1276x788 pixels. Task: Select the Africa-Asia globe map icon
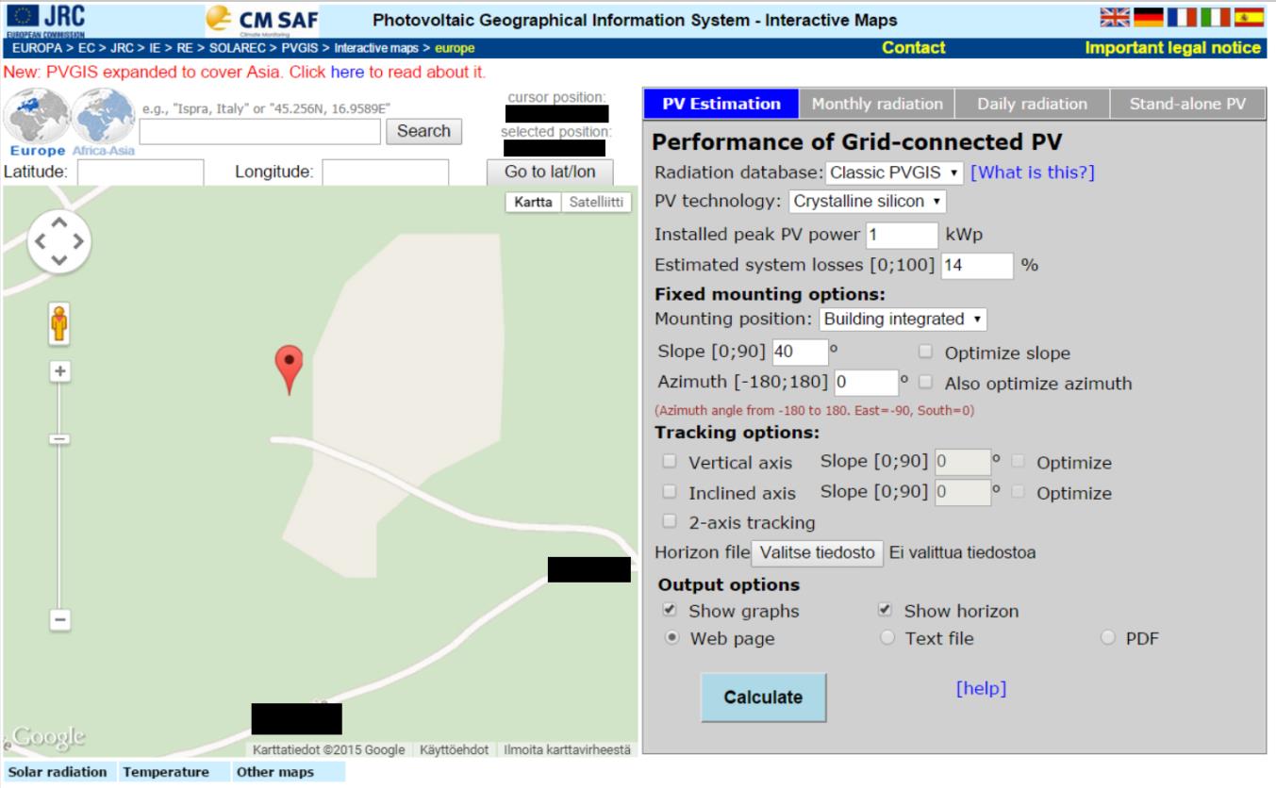(103, 122)
